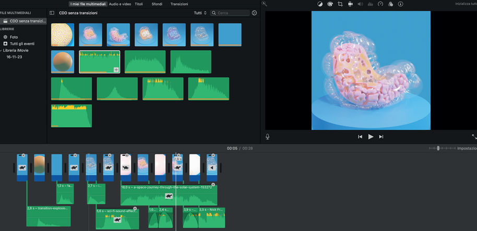
Task: Open the clip filter overlapping-circles tool
Action: point(390,4)
